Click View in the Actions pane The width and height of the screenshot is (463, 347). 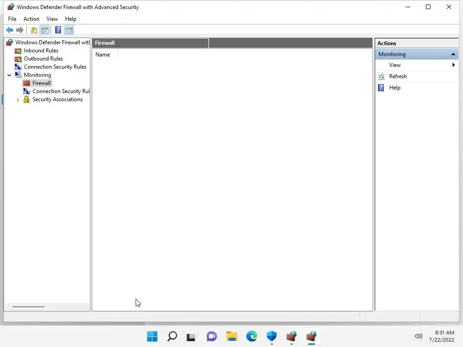tap(395, 65)
